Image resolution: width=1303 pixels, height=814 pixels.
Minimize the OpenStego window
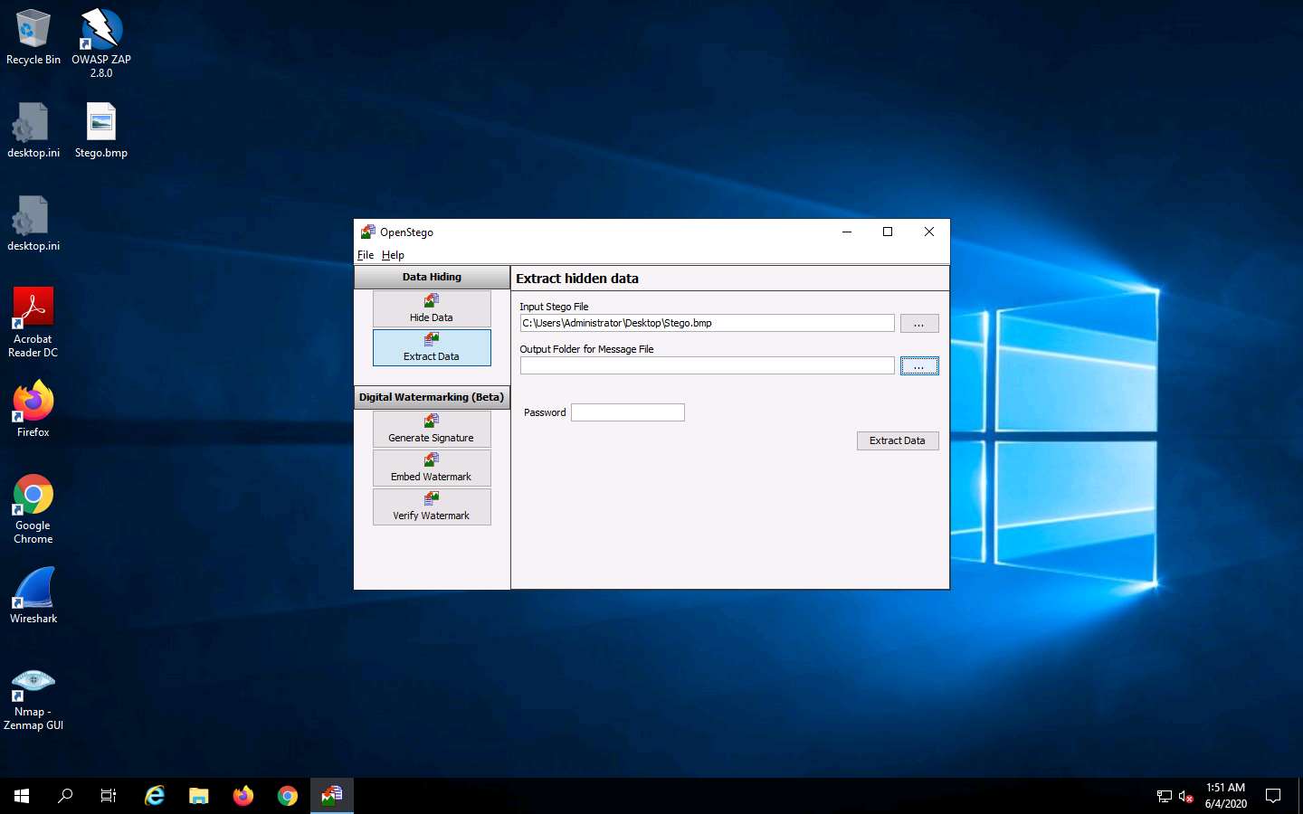847,232
